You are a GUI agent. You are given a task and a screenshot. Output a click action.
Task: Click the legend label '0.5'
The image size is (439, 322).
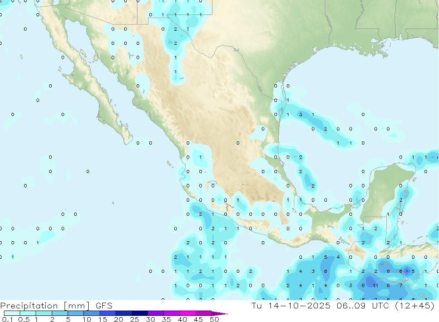pyautogui.click(x=24, y=319)
